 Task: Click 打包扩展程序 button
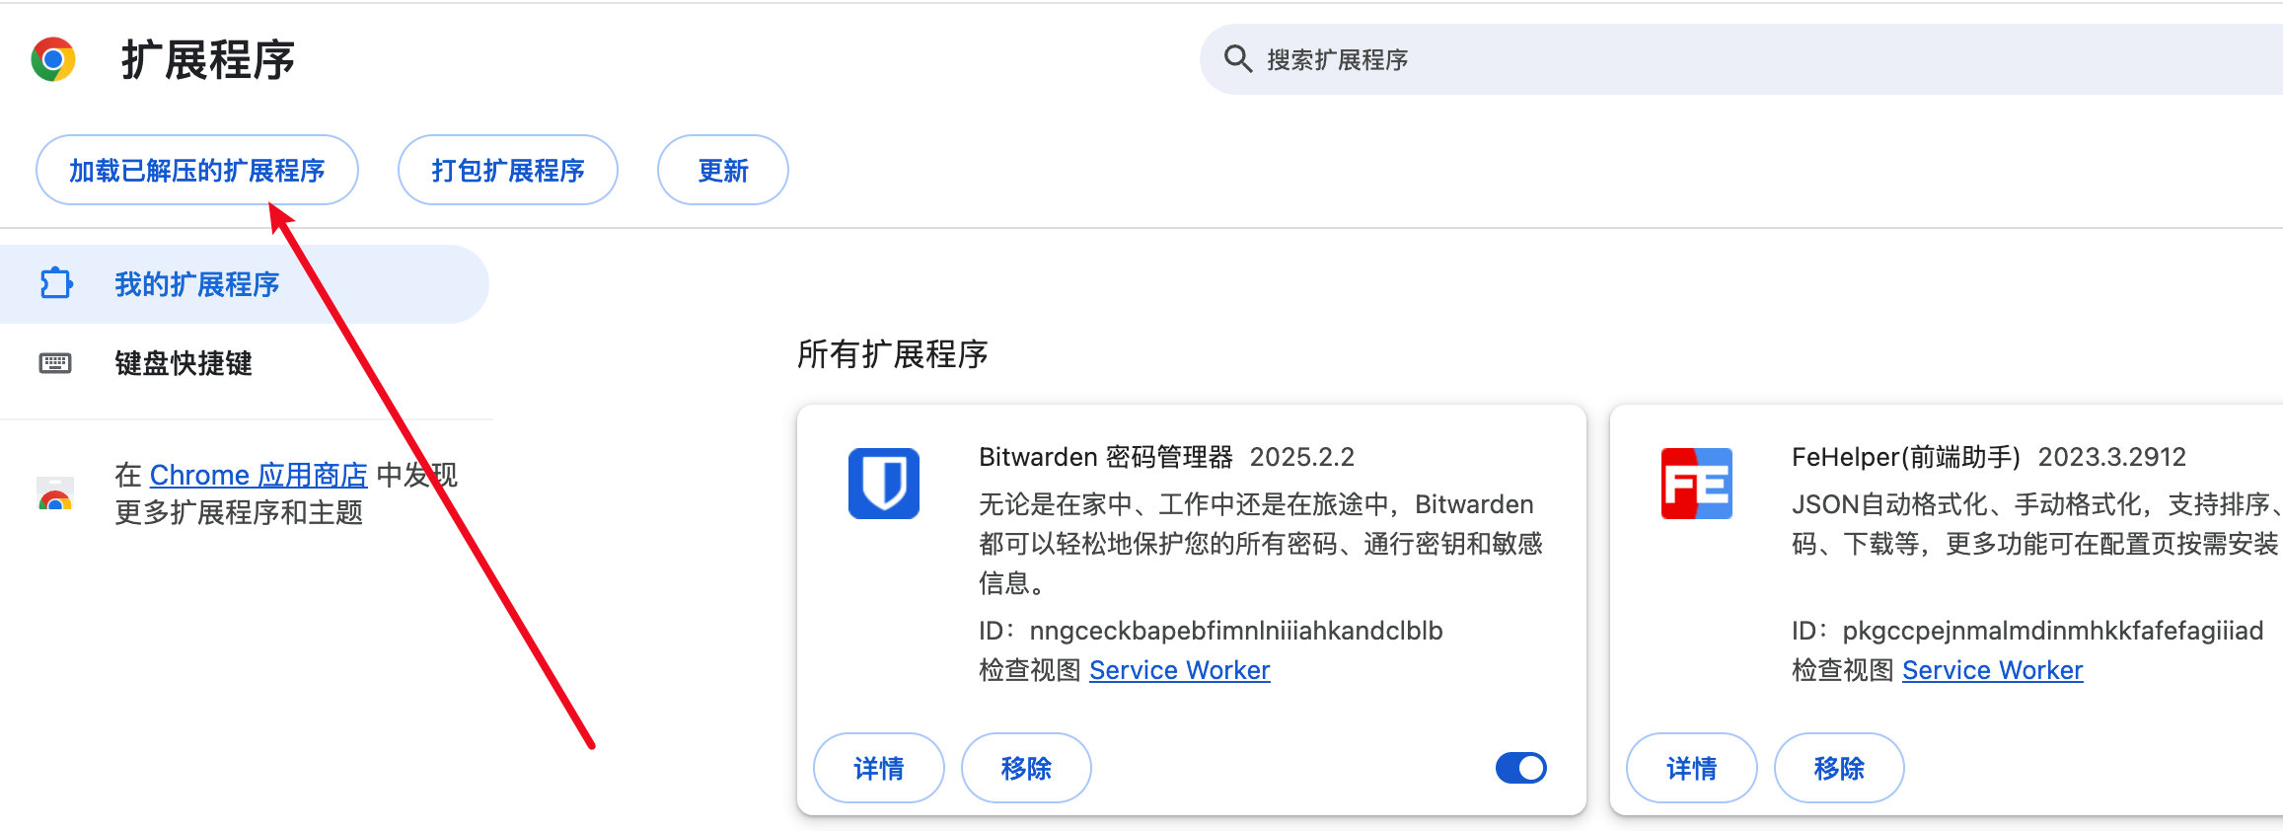(x=507, y=170)
